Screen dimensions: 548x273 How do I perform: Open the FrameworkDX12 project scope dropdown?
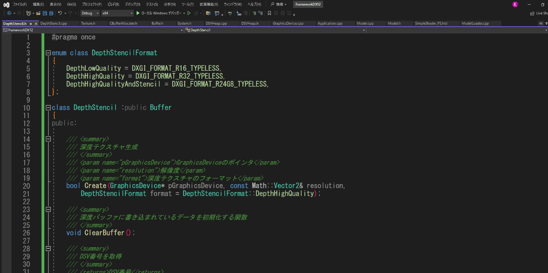click(92, 30)
